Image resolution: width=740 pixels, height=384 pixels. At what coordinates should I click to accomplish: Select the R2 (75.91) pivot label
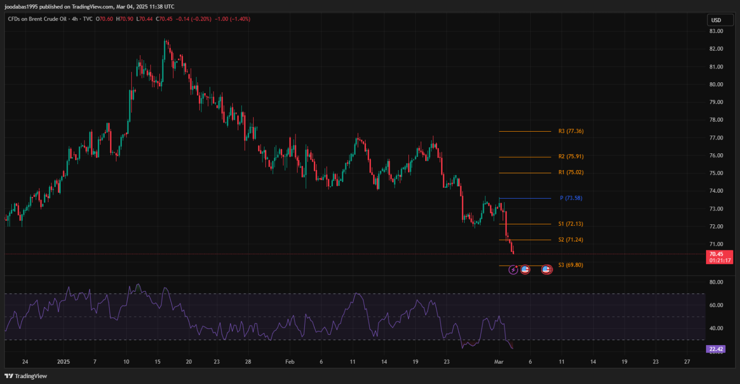[x=571, y=156]
